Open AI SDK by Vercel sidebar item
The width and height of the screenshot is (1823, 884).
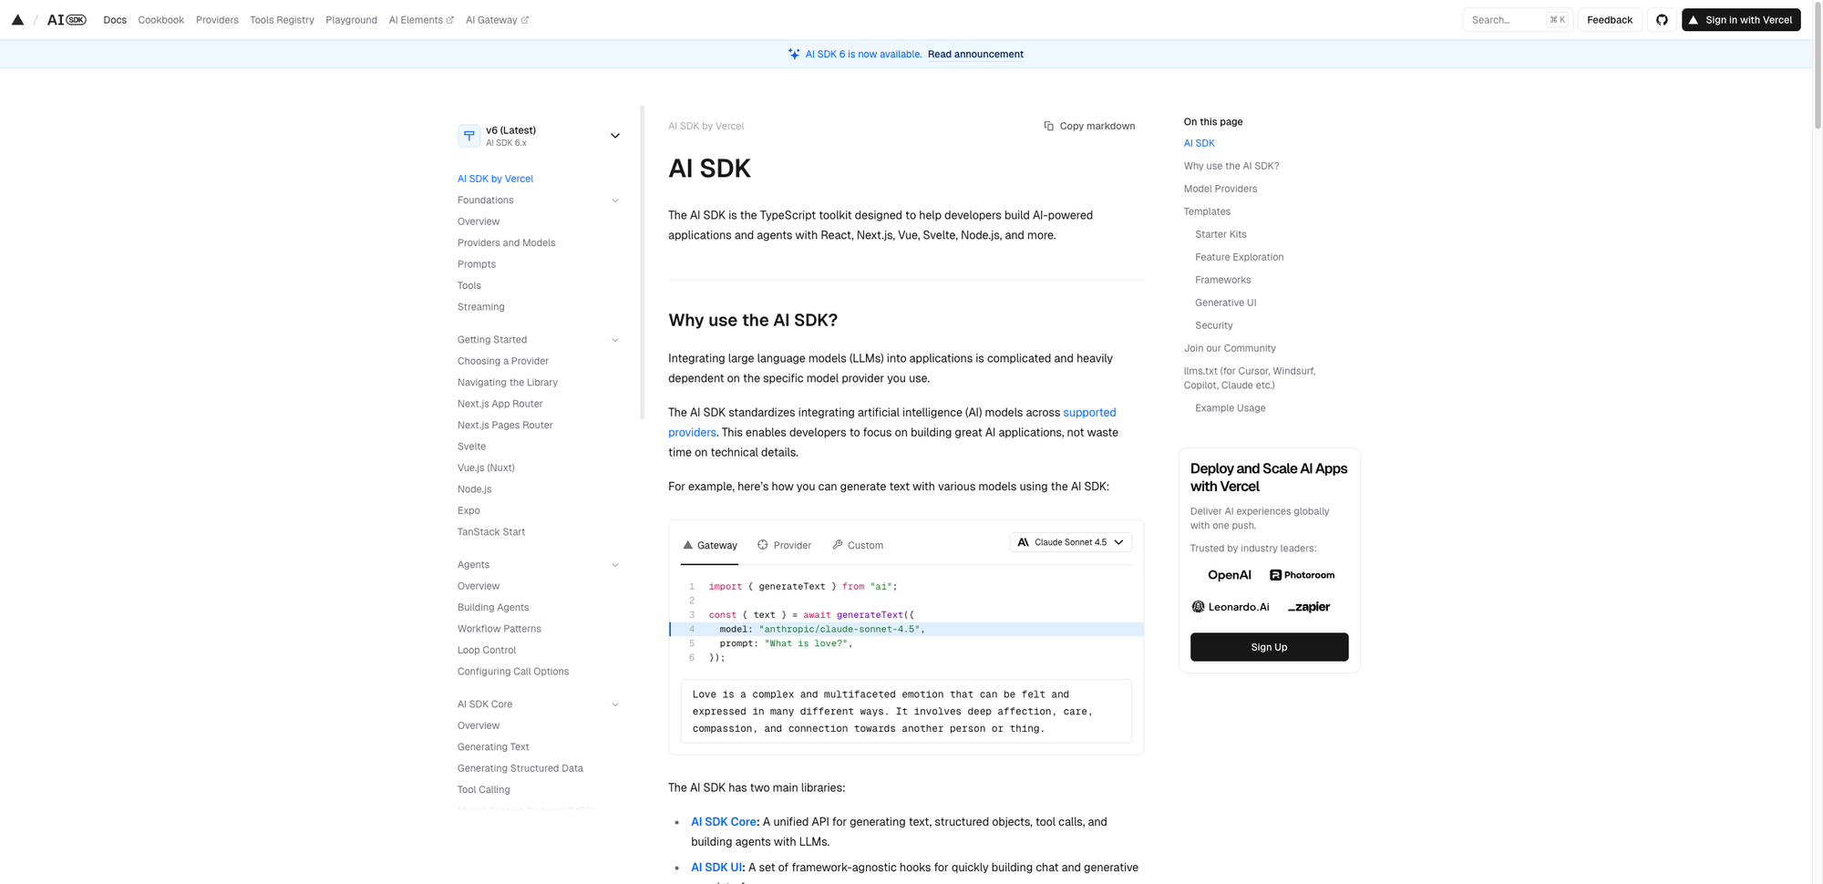[495, 179]
